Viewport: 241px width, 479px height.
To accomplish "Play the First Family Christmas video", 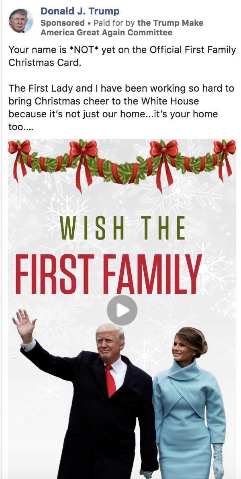I will click(x=122, y=310).
